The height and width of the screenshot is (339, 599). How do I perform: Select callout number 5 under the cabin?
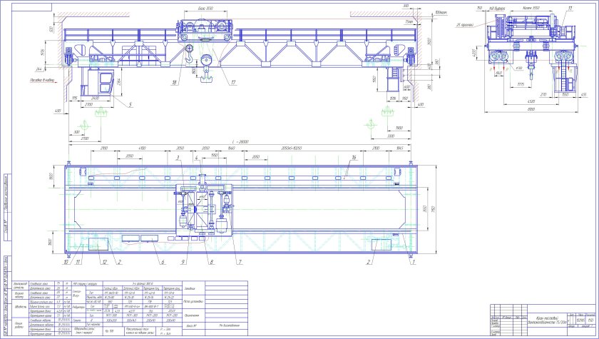point(130,106)
